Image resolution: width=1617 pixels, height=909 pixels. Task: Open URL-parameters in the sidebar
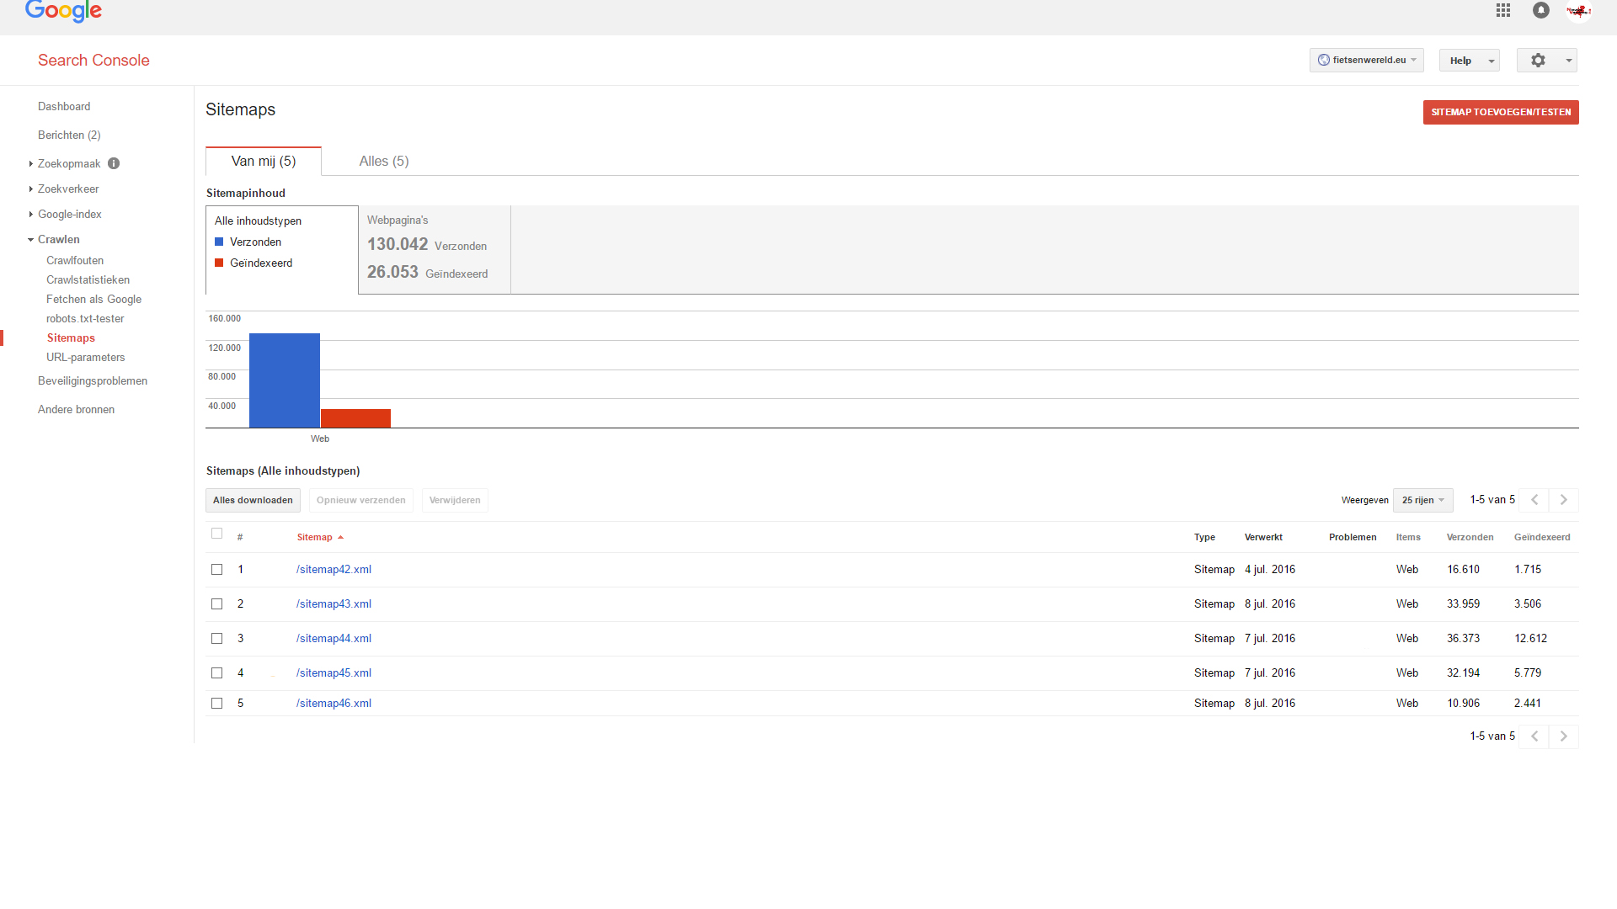[85, 358]
